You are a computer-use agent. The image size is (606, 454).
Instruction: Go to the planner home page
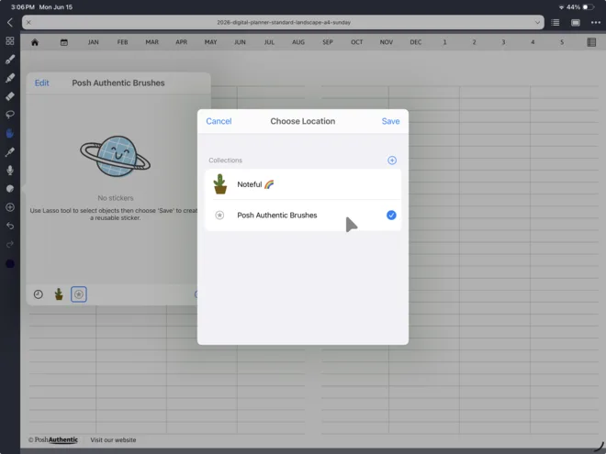35,42
